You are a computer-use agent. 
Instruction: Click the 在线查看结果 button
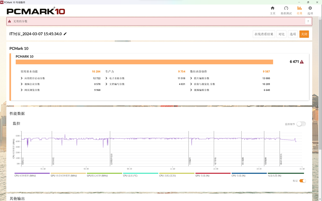click(x=264, y=34)
